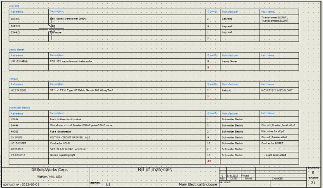The height and width of the screenshot is (188, 323).
Task: Select the Schneider total quantity 42
Action: tap(209, 161)
